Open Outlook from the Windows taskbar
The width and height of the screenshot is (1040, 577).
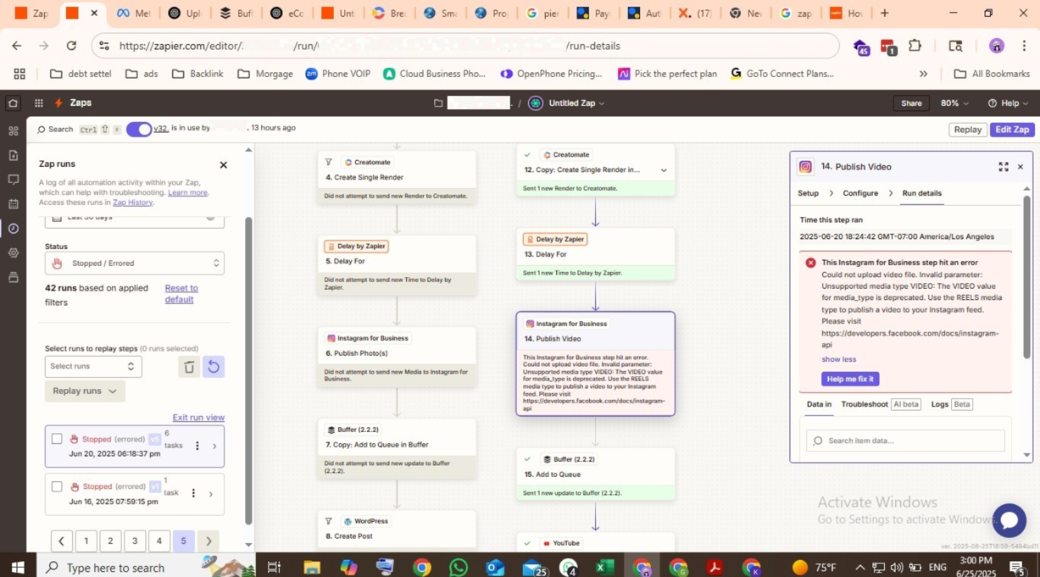(x=496, y=567)
